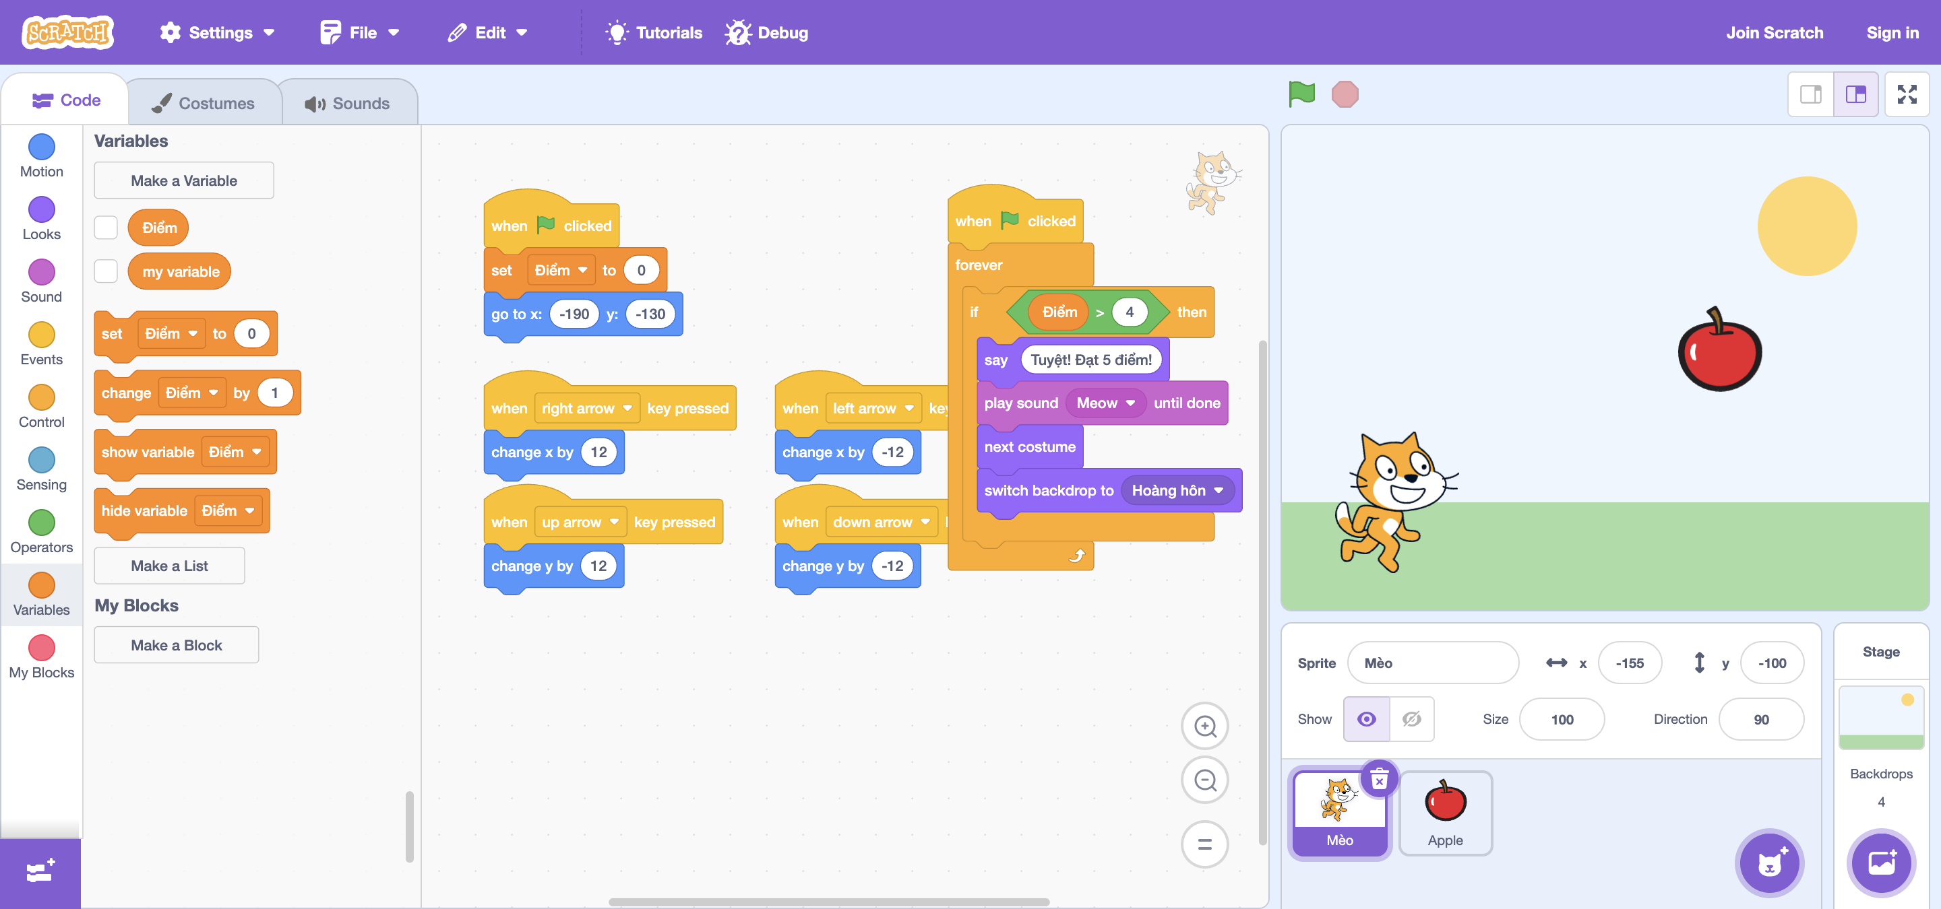Open the Edit dropdown menu
Viewport: 1941px width, 909px height.
tap(487, 32)
